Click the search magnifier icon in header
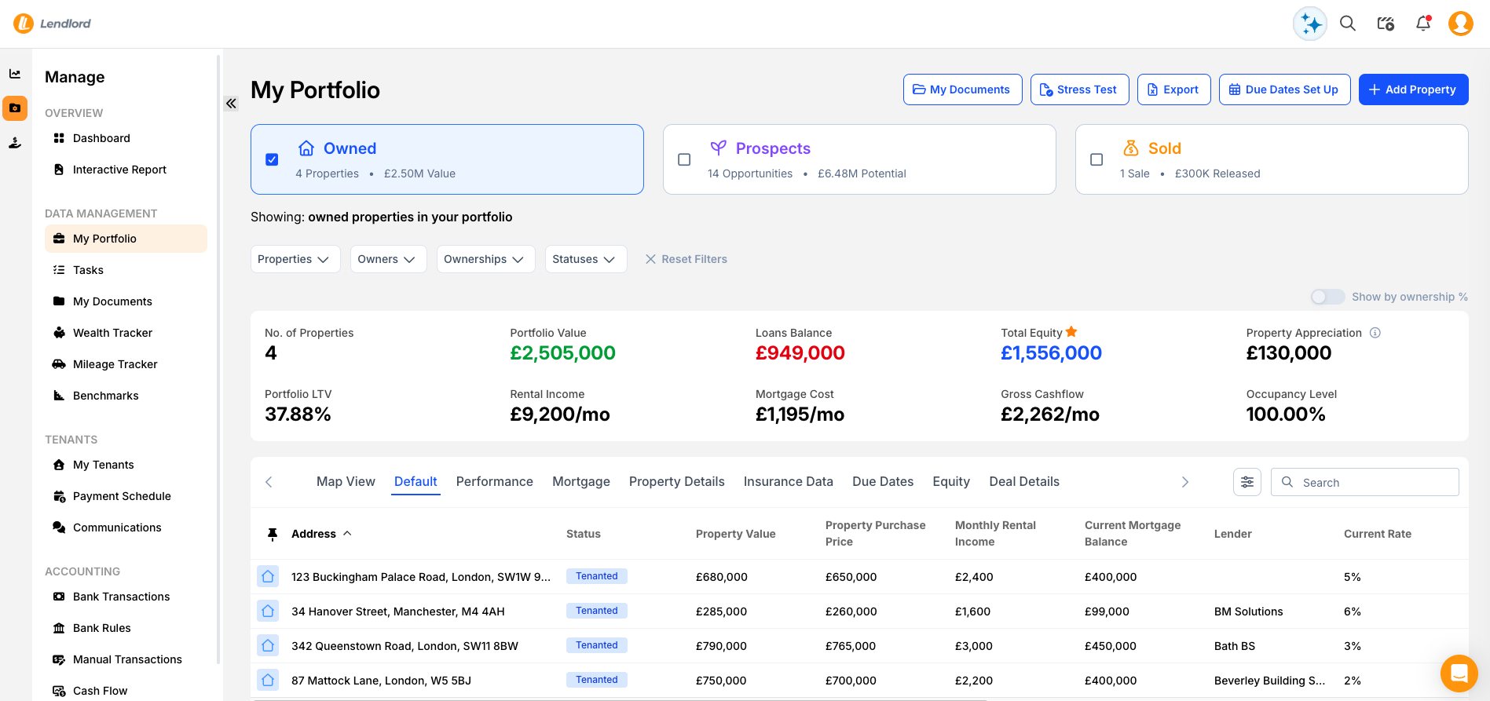The width and height of the screenshot is (1490, 701). coord(1348,24)
